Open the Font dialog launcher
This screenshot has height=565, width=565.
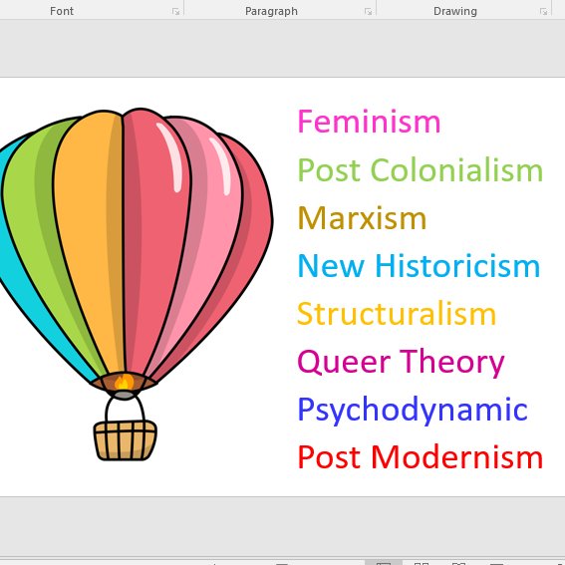[175, 12]
